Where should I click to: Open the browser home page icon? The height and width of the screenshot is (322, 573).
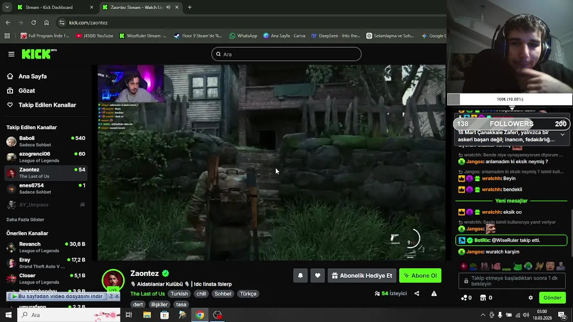coord(47,22)
